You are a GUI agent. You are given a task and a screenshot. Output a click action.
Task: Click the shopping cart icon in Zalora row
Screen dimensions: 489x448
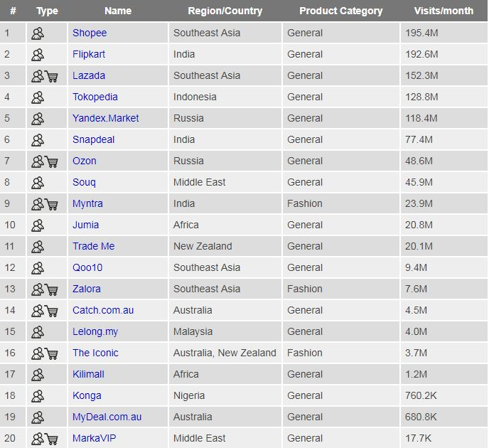pyautogui.click(x=52, y=289)
